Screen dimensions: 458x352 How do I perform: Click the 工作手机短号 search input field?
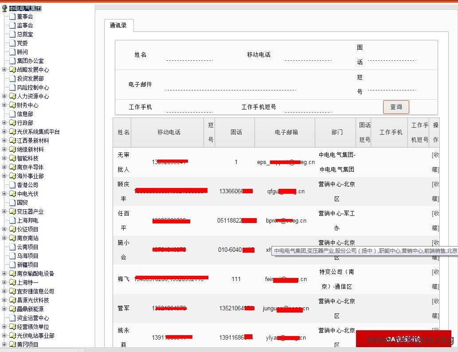(x=308, y=108)
